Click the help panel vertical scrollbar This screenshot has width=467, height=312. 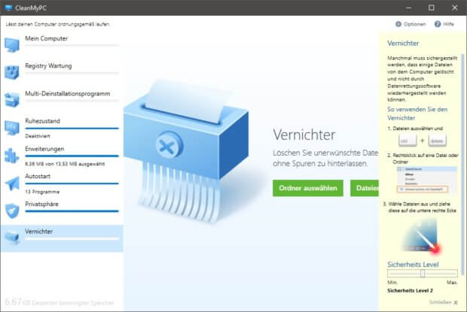click(x=462, y=165)
